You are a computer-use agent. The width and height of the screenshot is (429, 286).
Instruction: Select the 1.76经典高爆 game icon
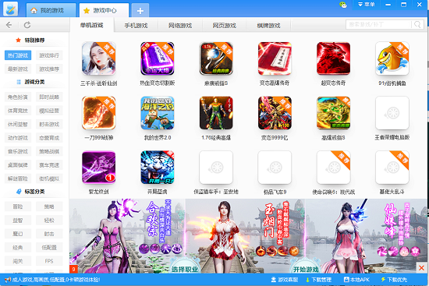[x=216, y=113]
